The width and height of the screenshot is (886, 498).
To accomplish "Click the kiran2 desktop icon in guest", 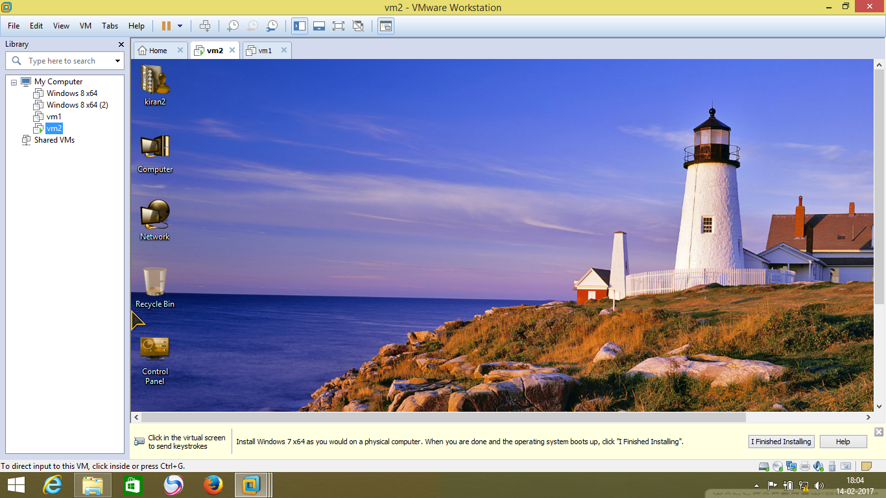I will [x=155, y=85].
